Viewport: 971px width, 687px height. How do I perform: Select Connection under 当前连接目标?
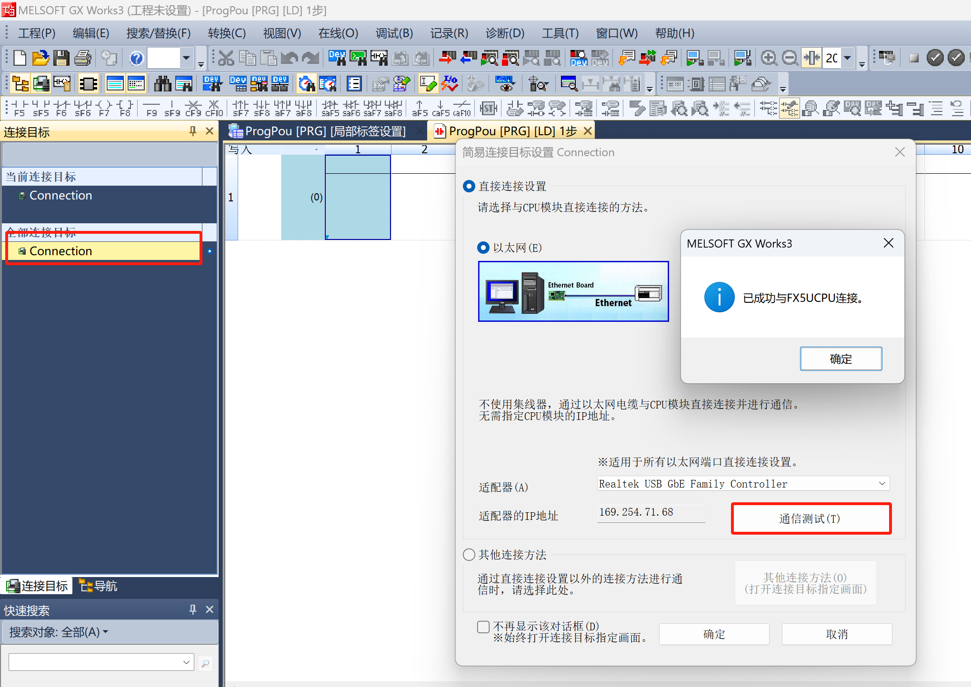[x=60, y=195]
